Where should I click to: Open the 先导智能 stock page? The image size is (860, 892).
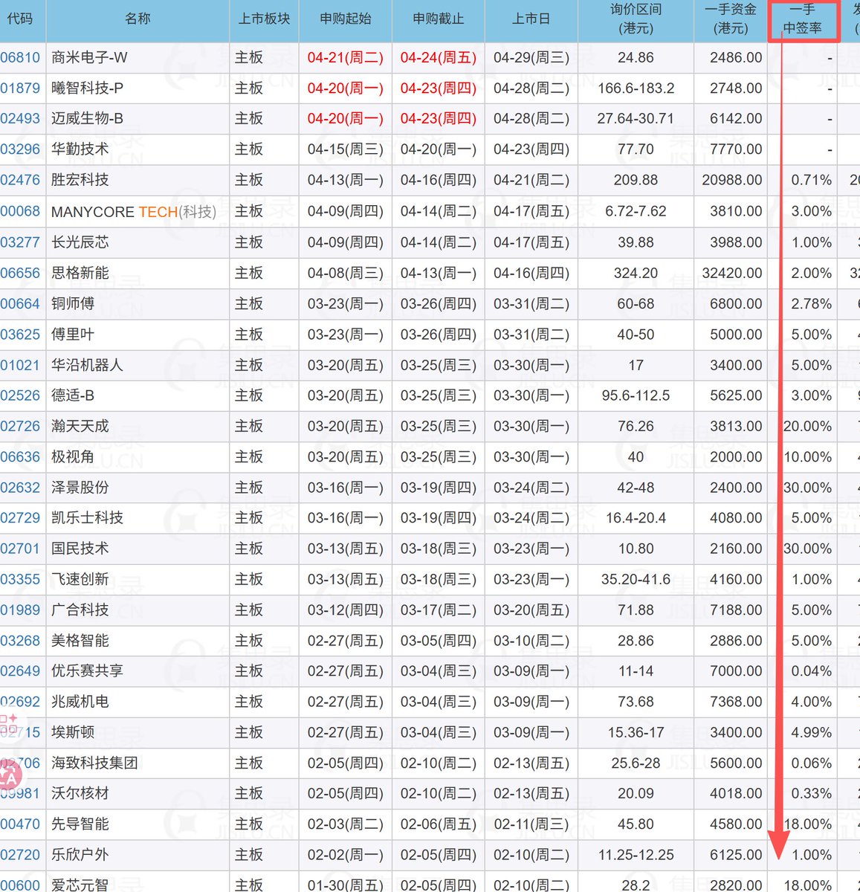coord(79,824)
